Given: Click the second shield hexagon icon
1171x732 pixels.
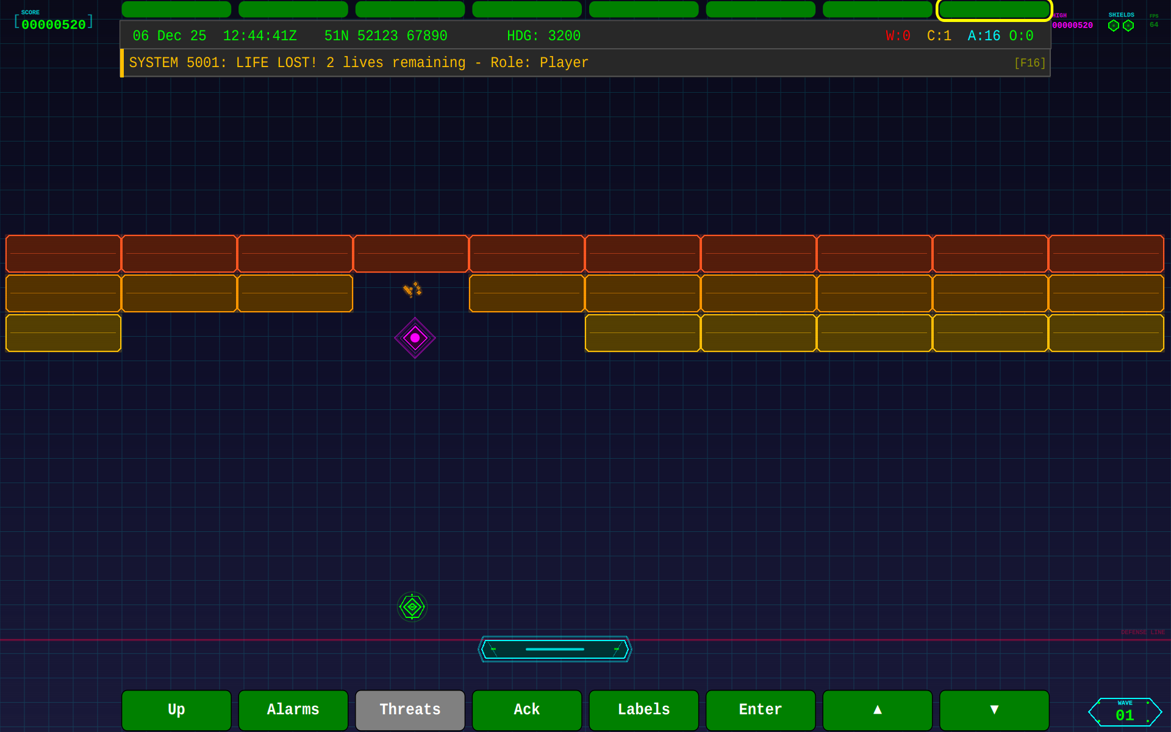Looking at the screenshot, I should tap(1128, 26).
